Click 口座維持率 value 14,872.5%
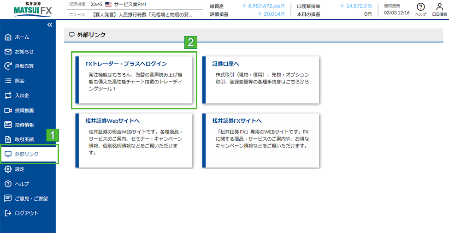This screenshot has width=449, height=233. point(359,6)
